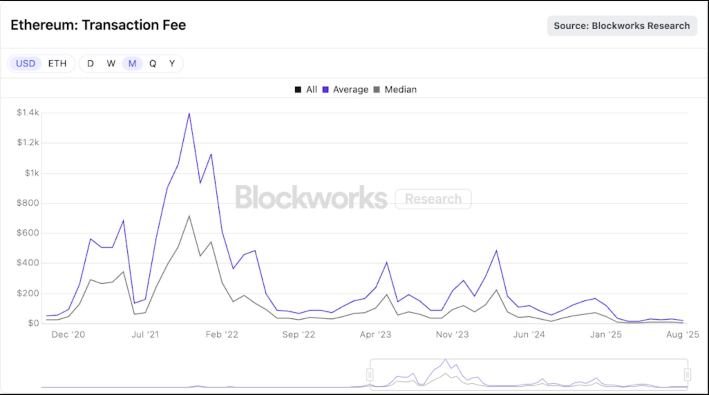Click the purple Average legend swatch
The image size is (709, 395).
tap(325, 89)
